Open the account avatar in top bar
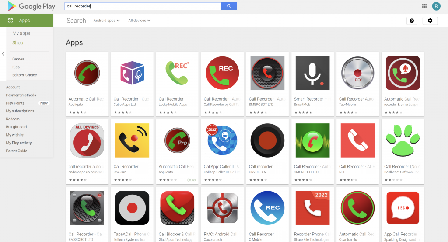 [436, 6]
